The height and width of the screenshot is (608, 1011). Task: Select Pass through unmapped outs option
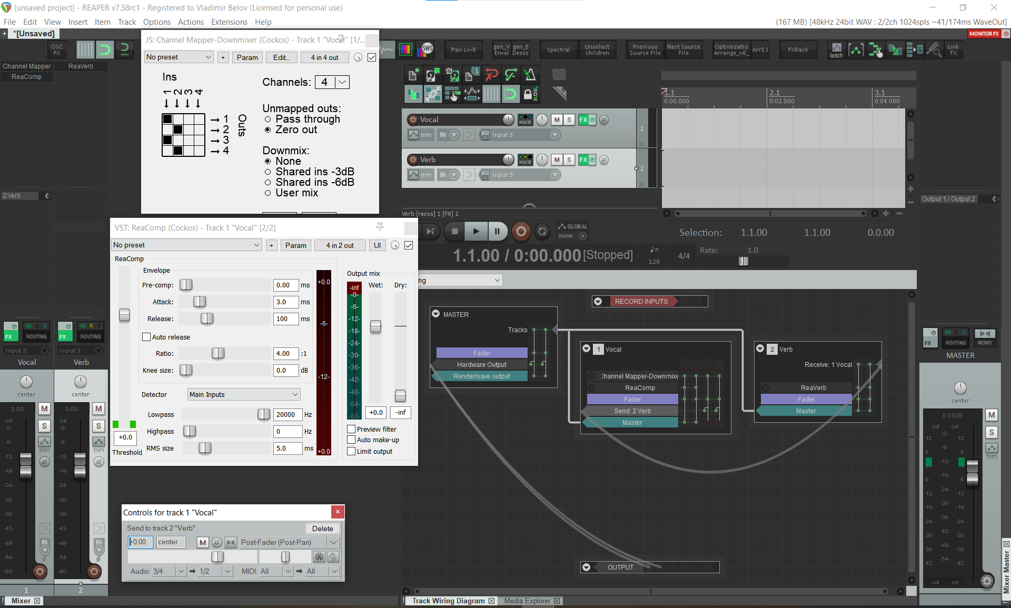[267, 119]
